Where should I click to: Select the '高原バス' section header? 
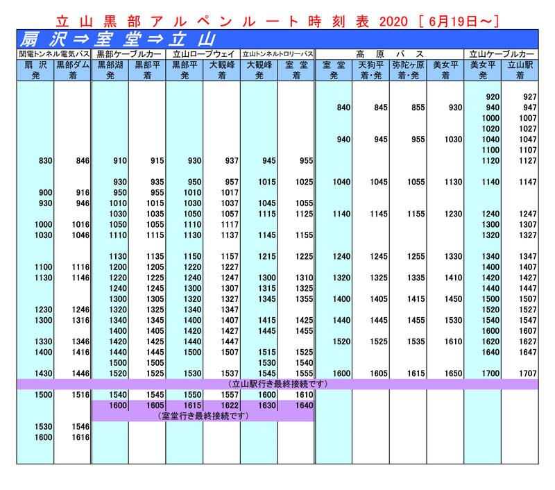[390, 54]
